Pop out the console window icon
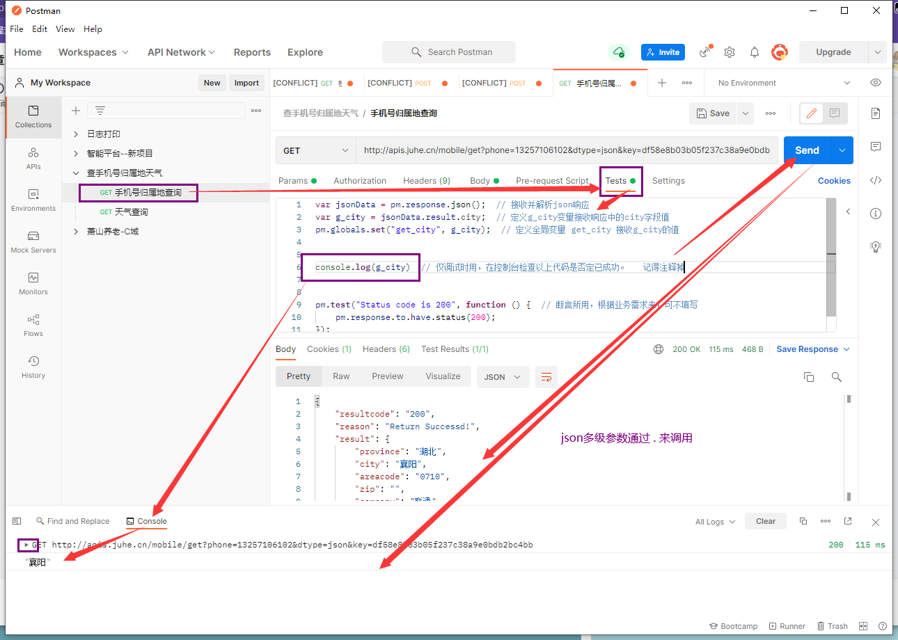The image size is (898, 640). tap(848, 521)
